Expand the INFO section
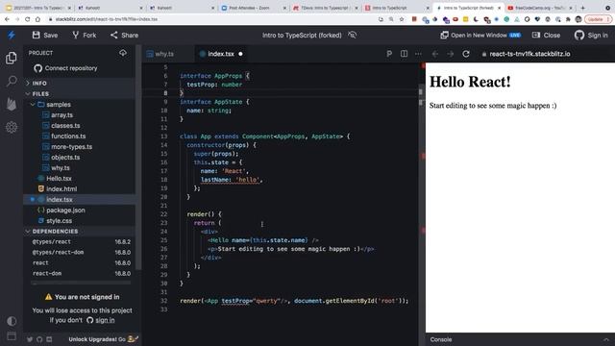 (x=79, y=84)
